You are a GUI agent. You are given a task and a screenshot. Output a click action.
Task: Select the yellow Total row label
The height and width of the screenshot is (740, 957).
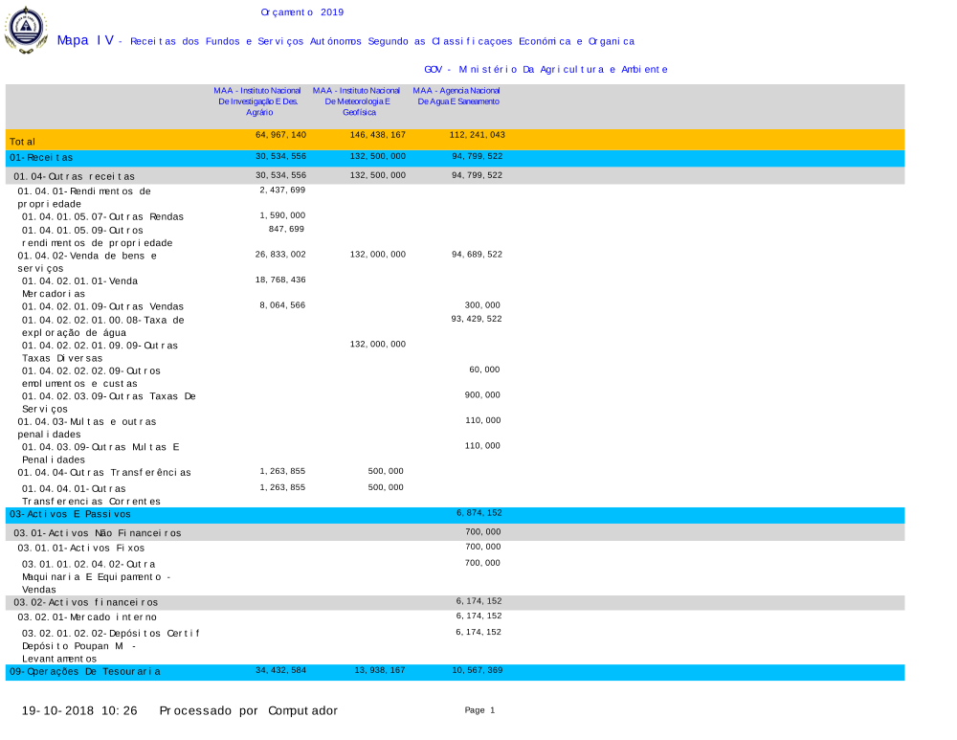(23, 142)
